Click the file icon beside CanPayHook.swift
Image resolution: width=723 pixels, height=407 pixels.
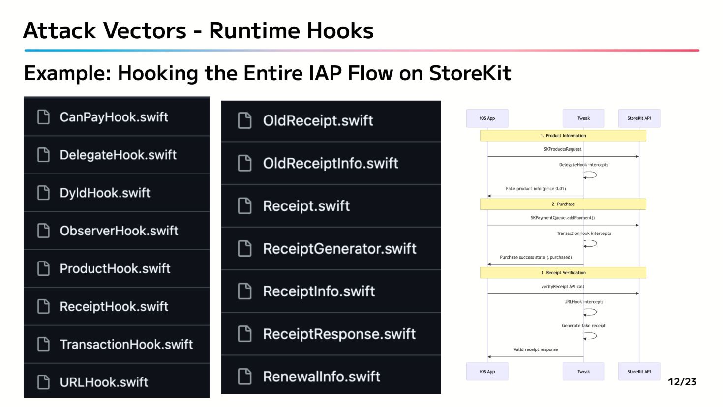click(44, 117)
